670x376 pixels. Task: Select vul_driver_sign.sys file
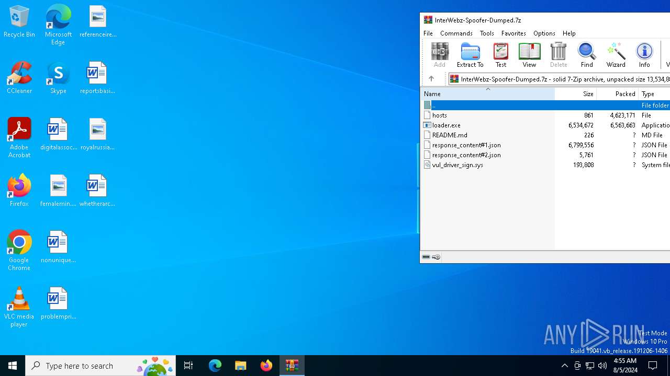[x=546, y=164]
